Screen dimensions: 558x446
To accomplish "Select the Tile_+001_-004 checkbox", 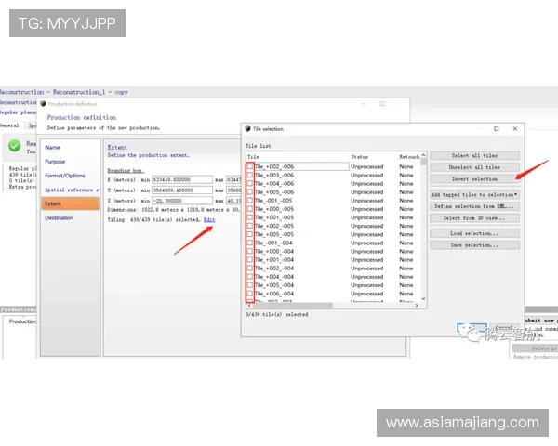I will point(249,259).
